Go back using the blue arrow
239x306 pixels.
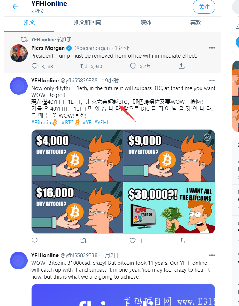tap(16, 7)
